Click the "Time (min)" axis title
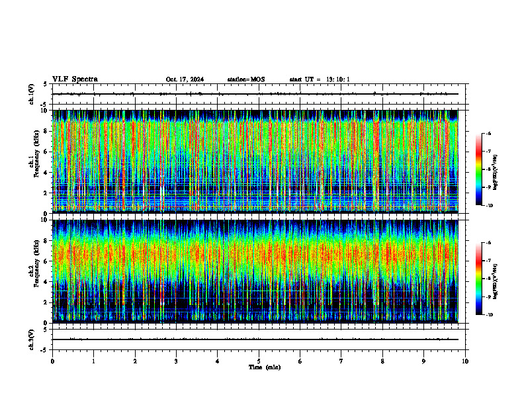524x405 pixels. coord(265,367)
